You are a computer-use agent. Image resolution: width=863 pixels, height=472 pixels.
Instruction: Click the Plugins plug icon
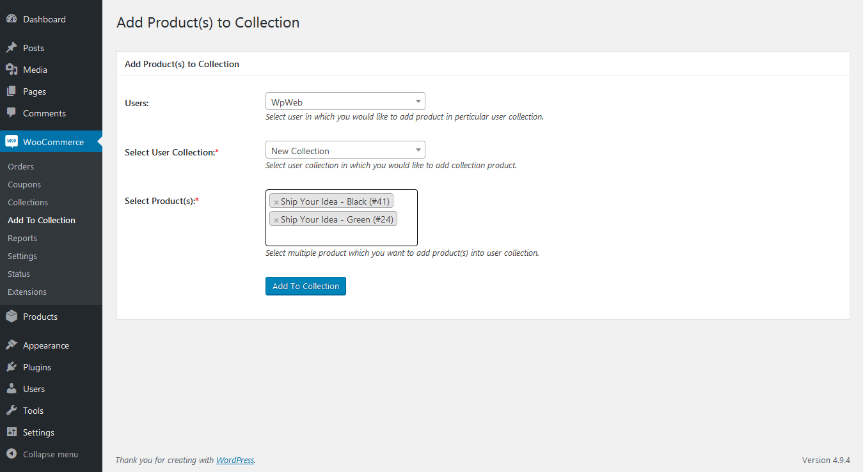click(x=12, y=367)
